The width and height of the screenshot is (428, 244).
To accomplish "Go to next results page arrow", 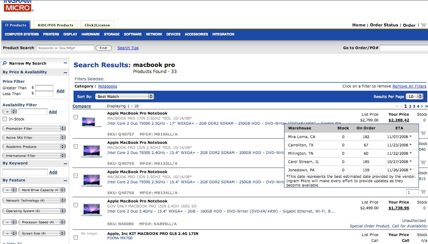I will tap(422, 106).
